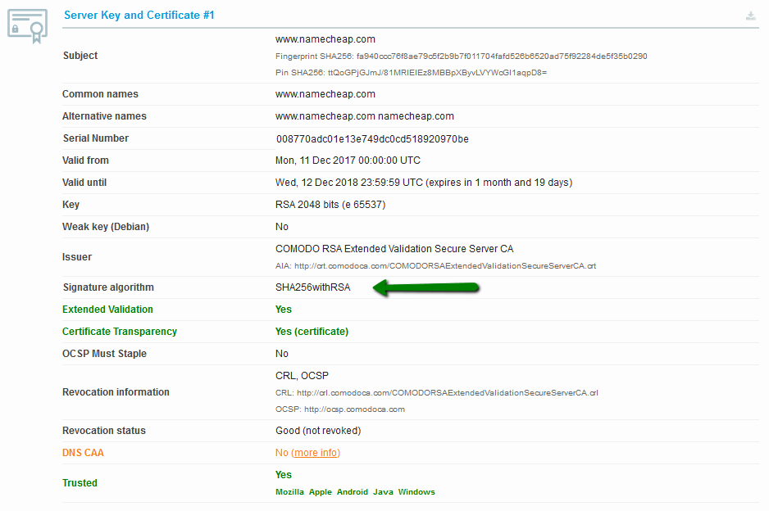Click the download certificate icon

(750, 16)
